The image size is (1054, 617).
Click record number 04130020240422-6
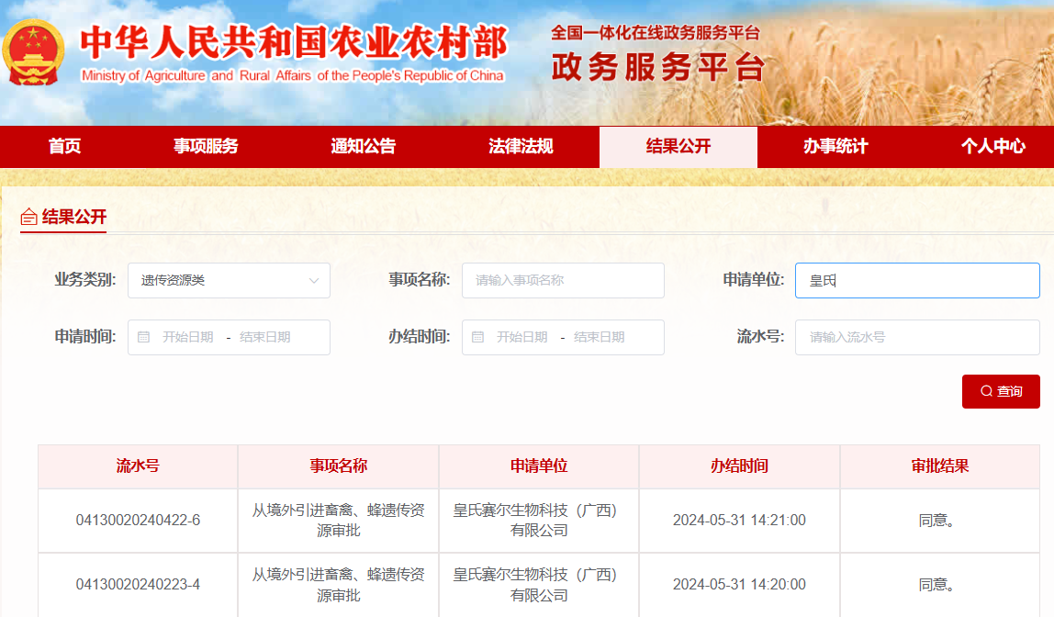click(138, 521)
